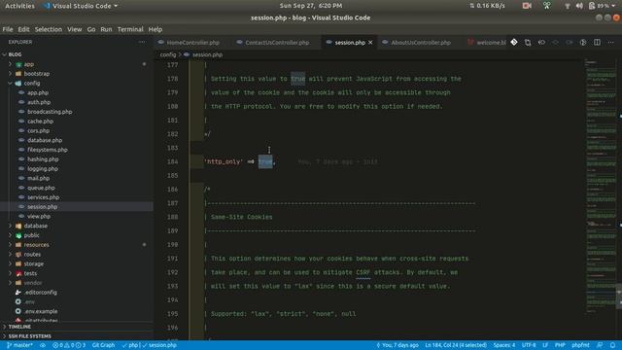622x350 pixels.
Task: Click the open changes arrows icon
Action: point(541,42)
